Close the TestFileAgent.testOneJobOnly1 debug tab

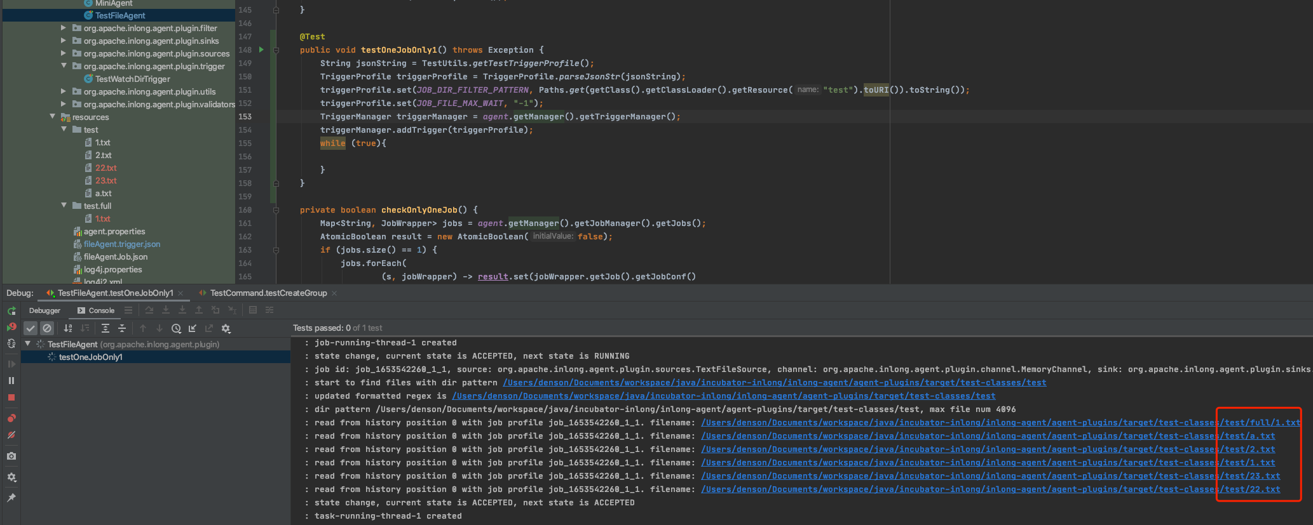pos(180,293)
